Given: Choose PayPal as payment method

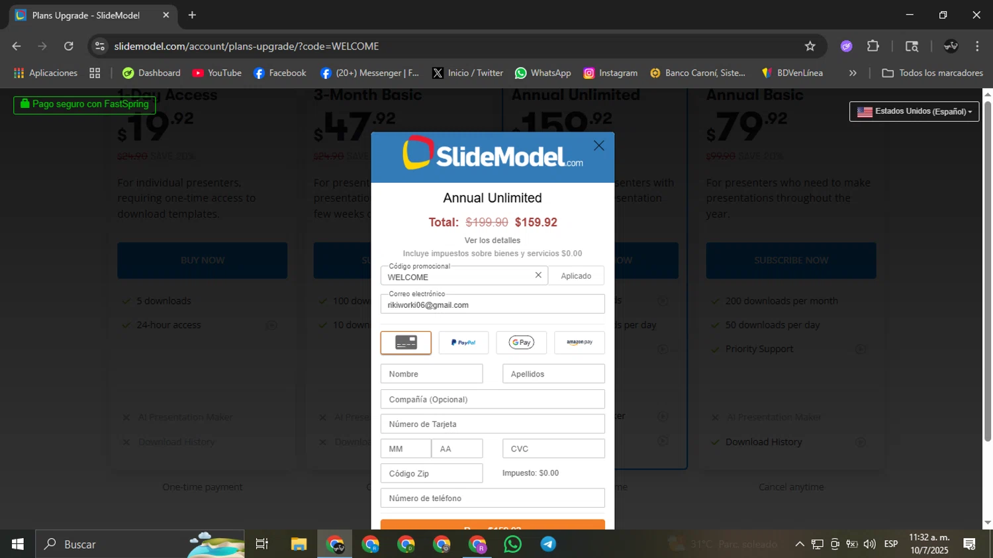Looking at the screenshot, I should pyautogui.click(x=463, y=342).
